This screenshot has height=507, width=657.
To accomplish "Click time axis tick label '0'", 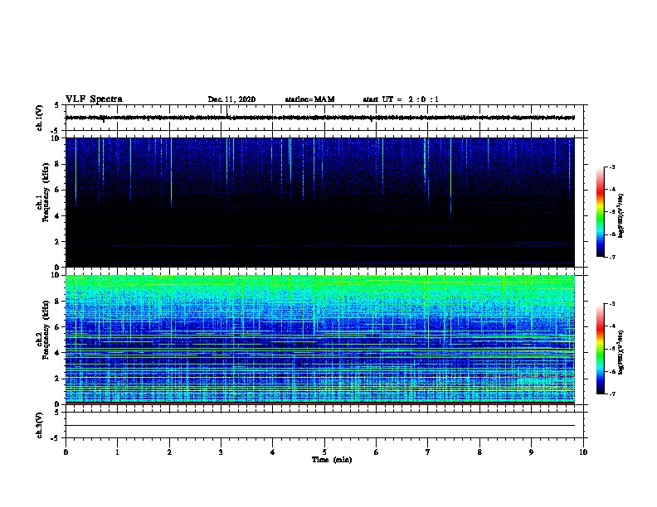I will pyautogui.click(x=66, y=452).
